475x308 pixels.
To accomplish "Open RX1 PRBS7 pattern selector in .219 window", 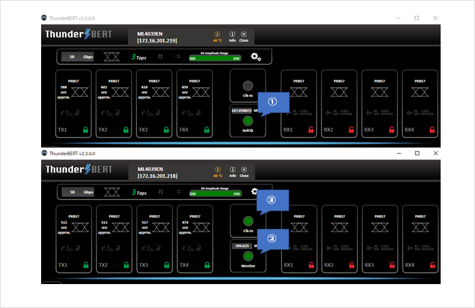I will point(299,81).
